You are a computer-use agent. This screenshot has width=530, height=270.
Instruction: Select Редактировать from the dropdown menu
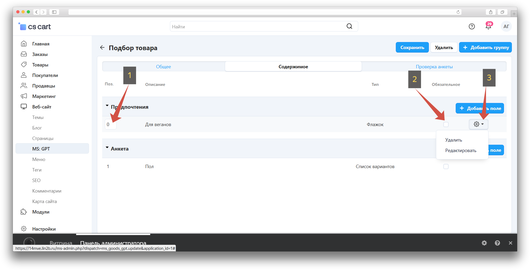460,150
